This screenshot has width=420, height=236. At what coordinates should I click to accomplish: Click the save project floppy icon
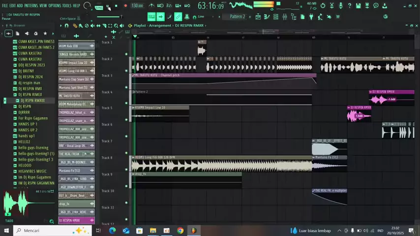click(x=358, y=6)
